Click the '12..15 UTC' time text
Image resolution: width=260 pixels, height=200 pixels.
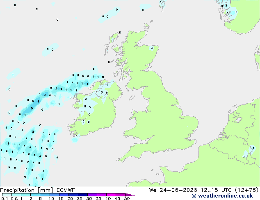click(x=216, y=190)
